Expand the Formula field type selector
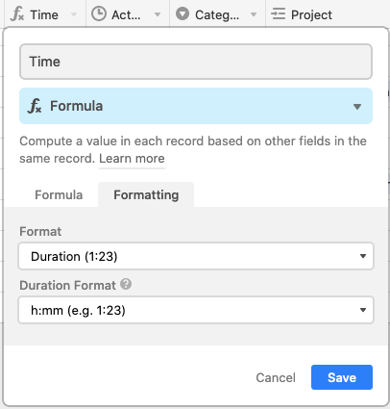The height and width of the screenshot is (409, 390). 196,106
